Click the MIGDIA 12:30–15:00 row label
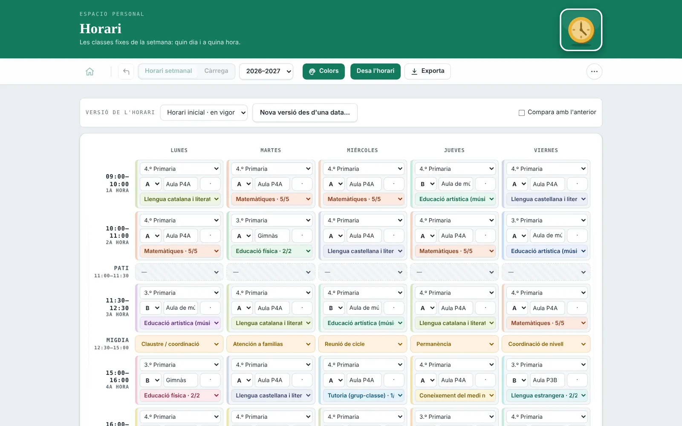Image resolution: width=682 pixels, height=426 pixels. (x=112, y=344)
